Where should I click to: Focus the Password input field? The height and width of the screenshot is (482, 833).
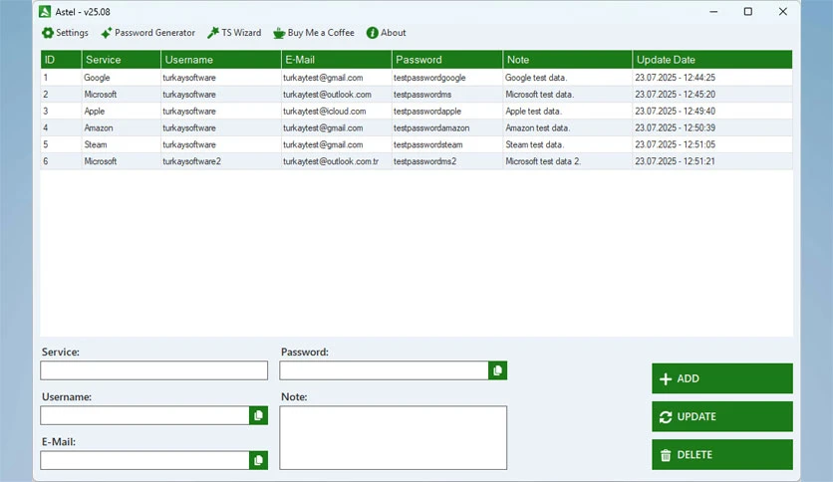(x=384, y=370)
